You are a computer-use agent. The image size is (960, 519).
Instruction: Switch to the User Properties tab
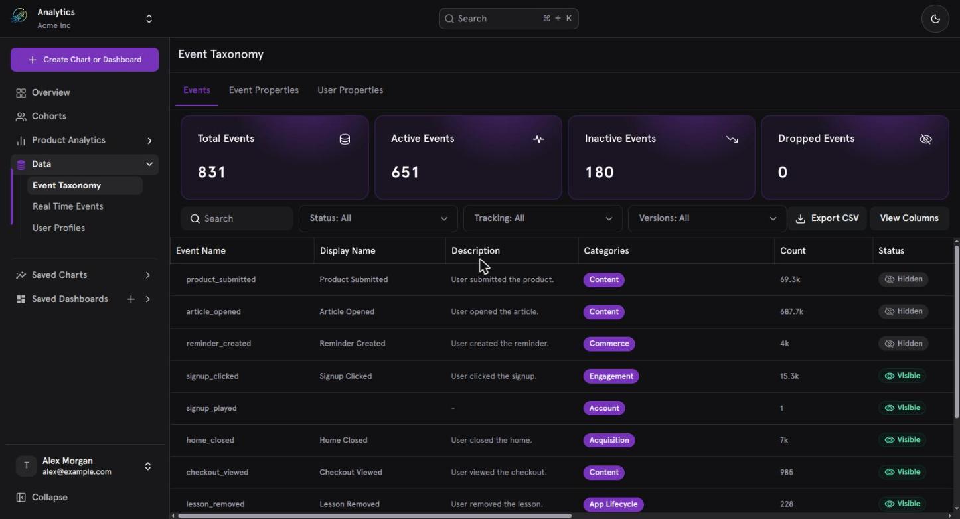(350, 90)
